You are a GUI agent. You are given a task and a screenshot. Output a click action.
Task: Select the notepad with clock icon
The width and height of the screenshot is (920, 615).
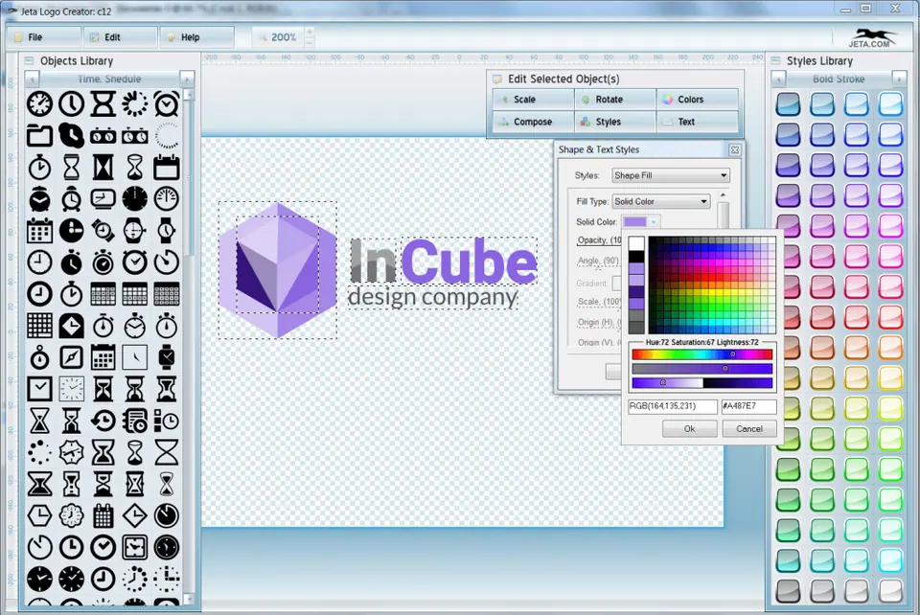click(134, 421)
